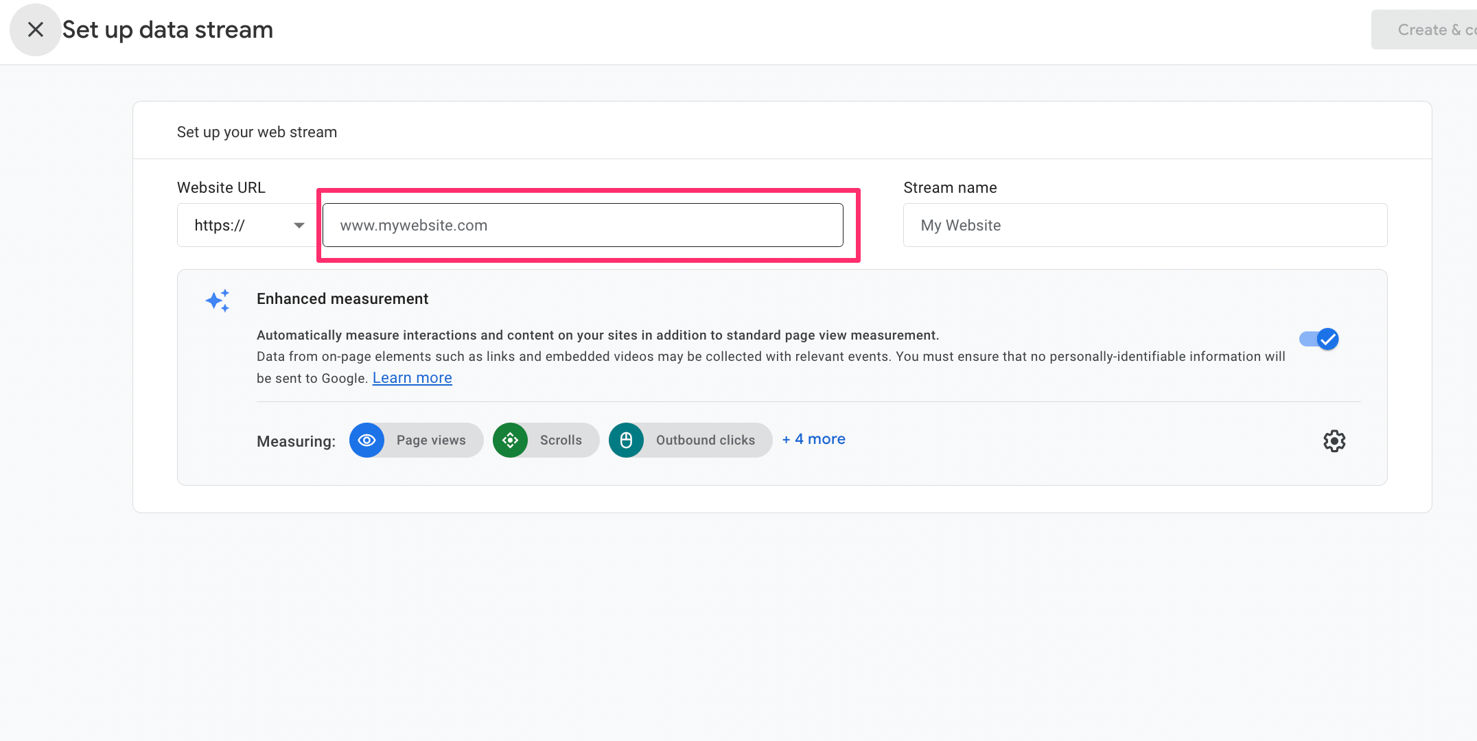
Task: Select the Scrolls chip label
Action: (x=561, y=440)
